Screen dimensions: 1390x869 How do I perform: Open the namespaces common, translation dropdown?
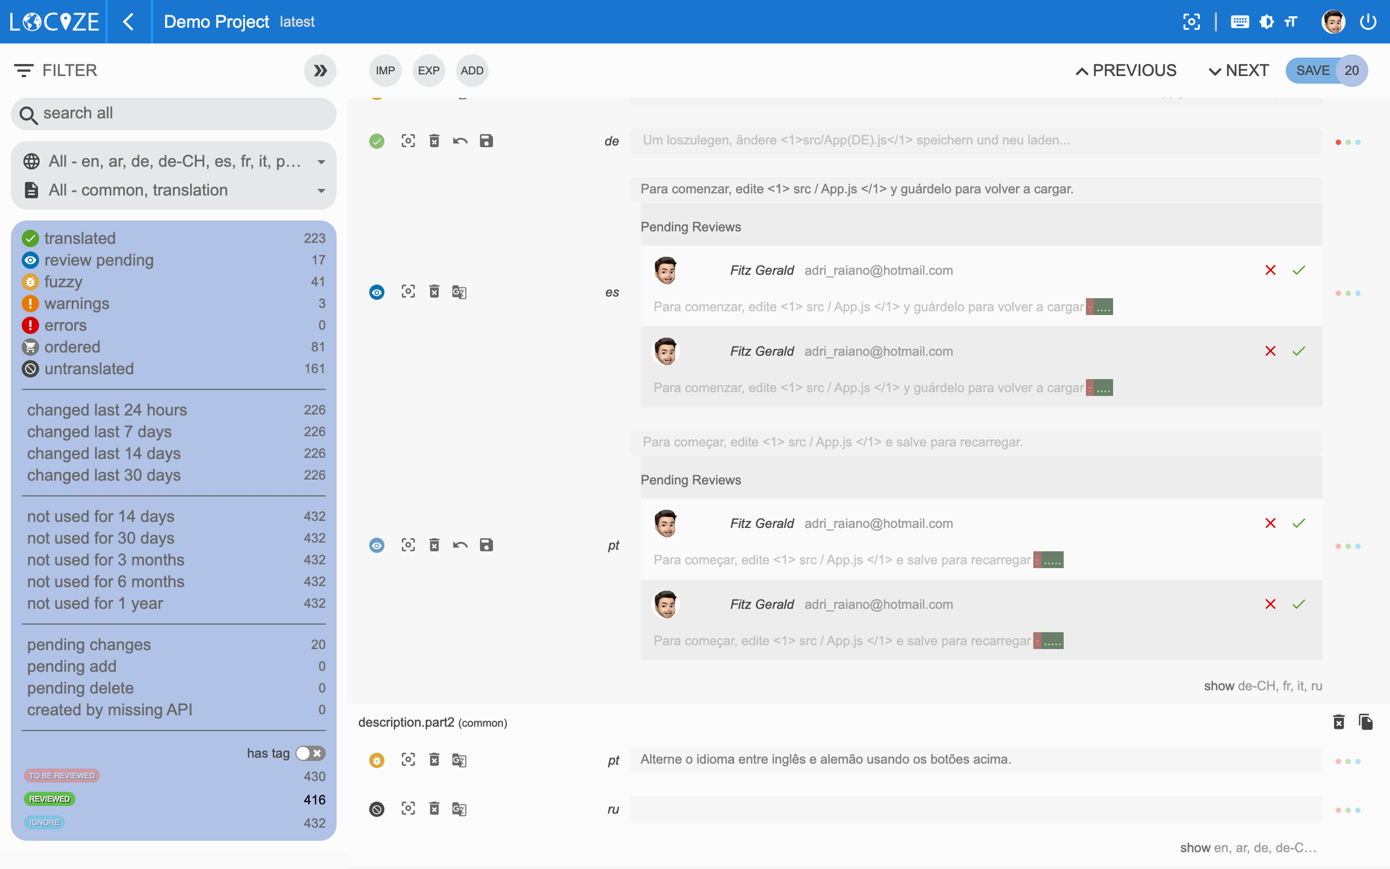point(174,190)
